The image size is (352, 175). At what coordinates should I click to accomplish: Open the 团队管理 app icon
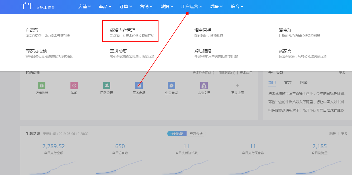pos(107,86)
